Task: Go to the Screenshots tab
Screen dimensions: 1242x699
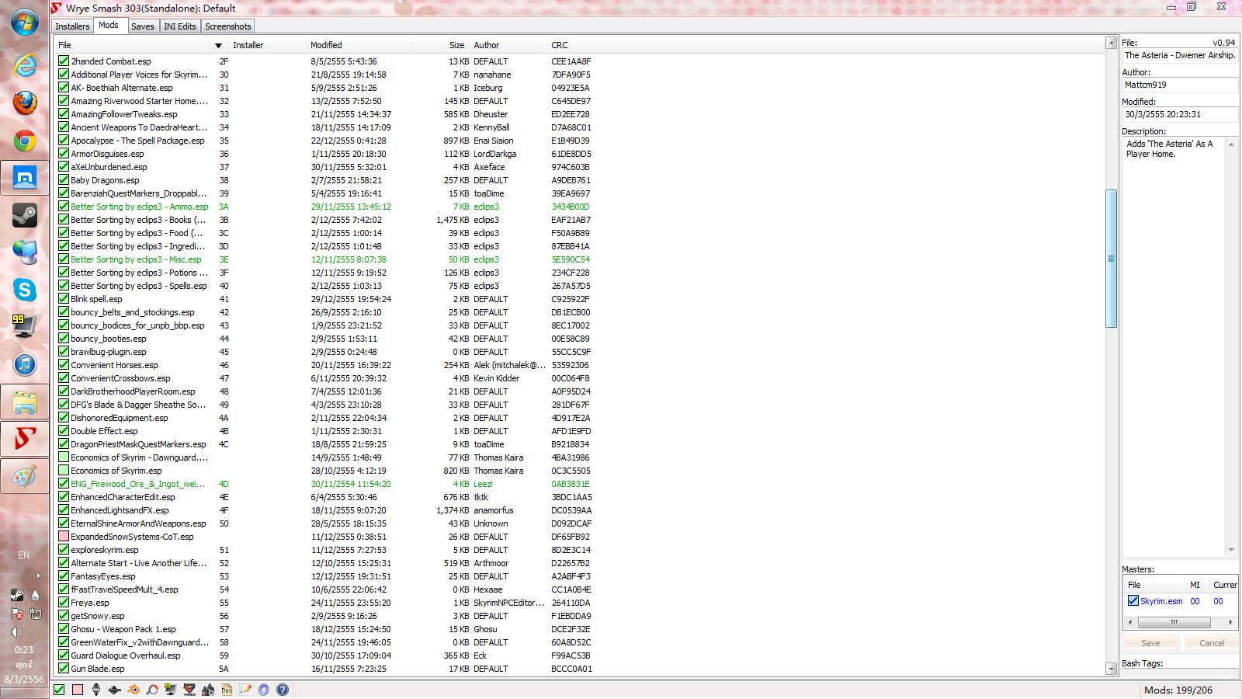Action: tap(228, 26)
